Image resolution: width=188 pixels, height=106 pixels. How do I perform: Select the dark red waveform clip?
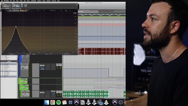(x=102, y=51)
